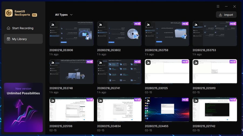This screenshot has width=243, height=136.
Task: Open thumbnail 20260215_024455
Action: (167, 109)
